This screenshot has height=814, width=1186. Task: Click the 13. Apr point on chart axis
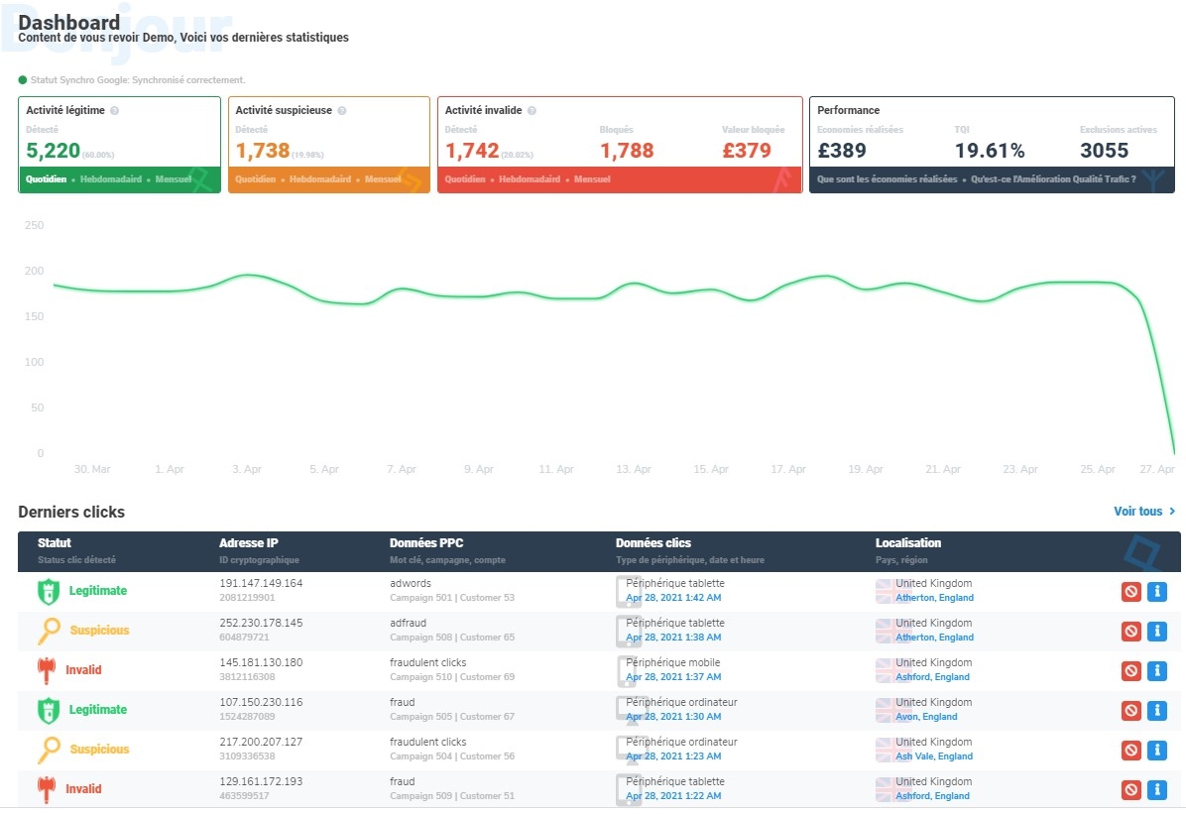(x=634, y=469)
